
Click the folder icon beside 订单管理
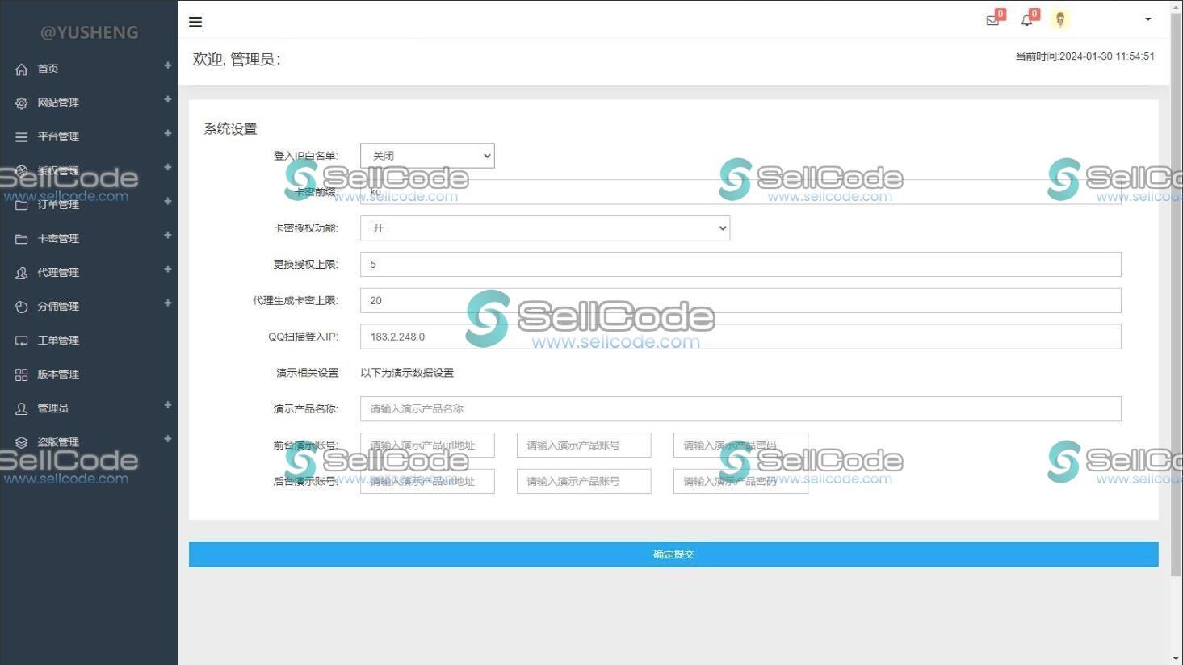pyautogui.click(x=22, y=205)
